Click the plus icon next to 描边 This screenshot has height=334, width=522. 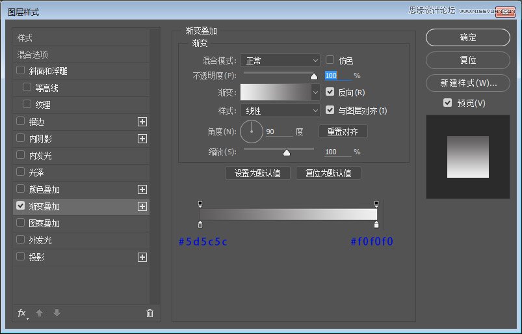(x=142, y=122)
